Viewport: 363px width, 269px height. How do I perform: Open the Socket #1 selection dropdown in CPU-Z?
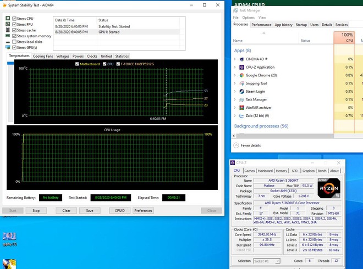(267, 261)
